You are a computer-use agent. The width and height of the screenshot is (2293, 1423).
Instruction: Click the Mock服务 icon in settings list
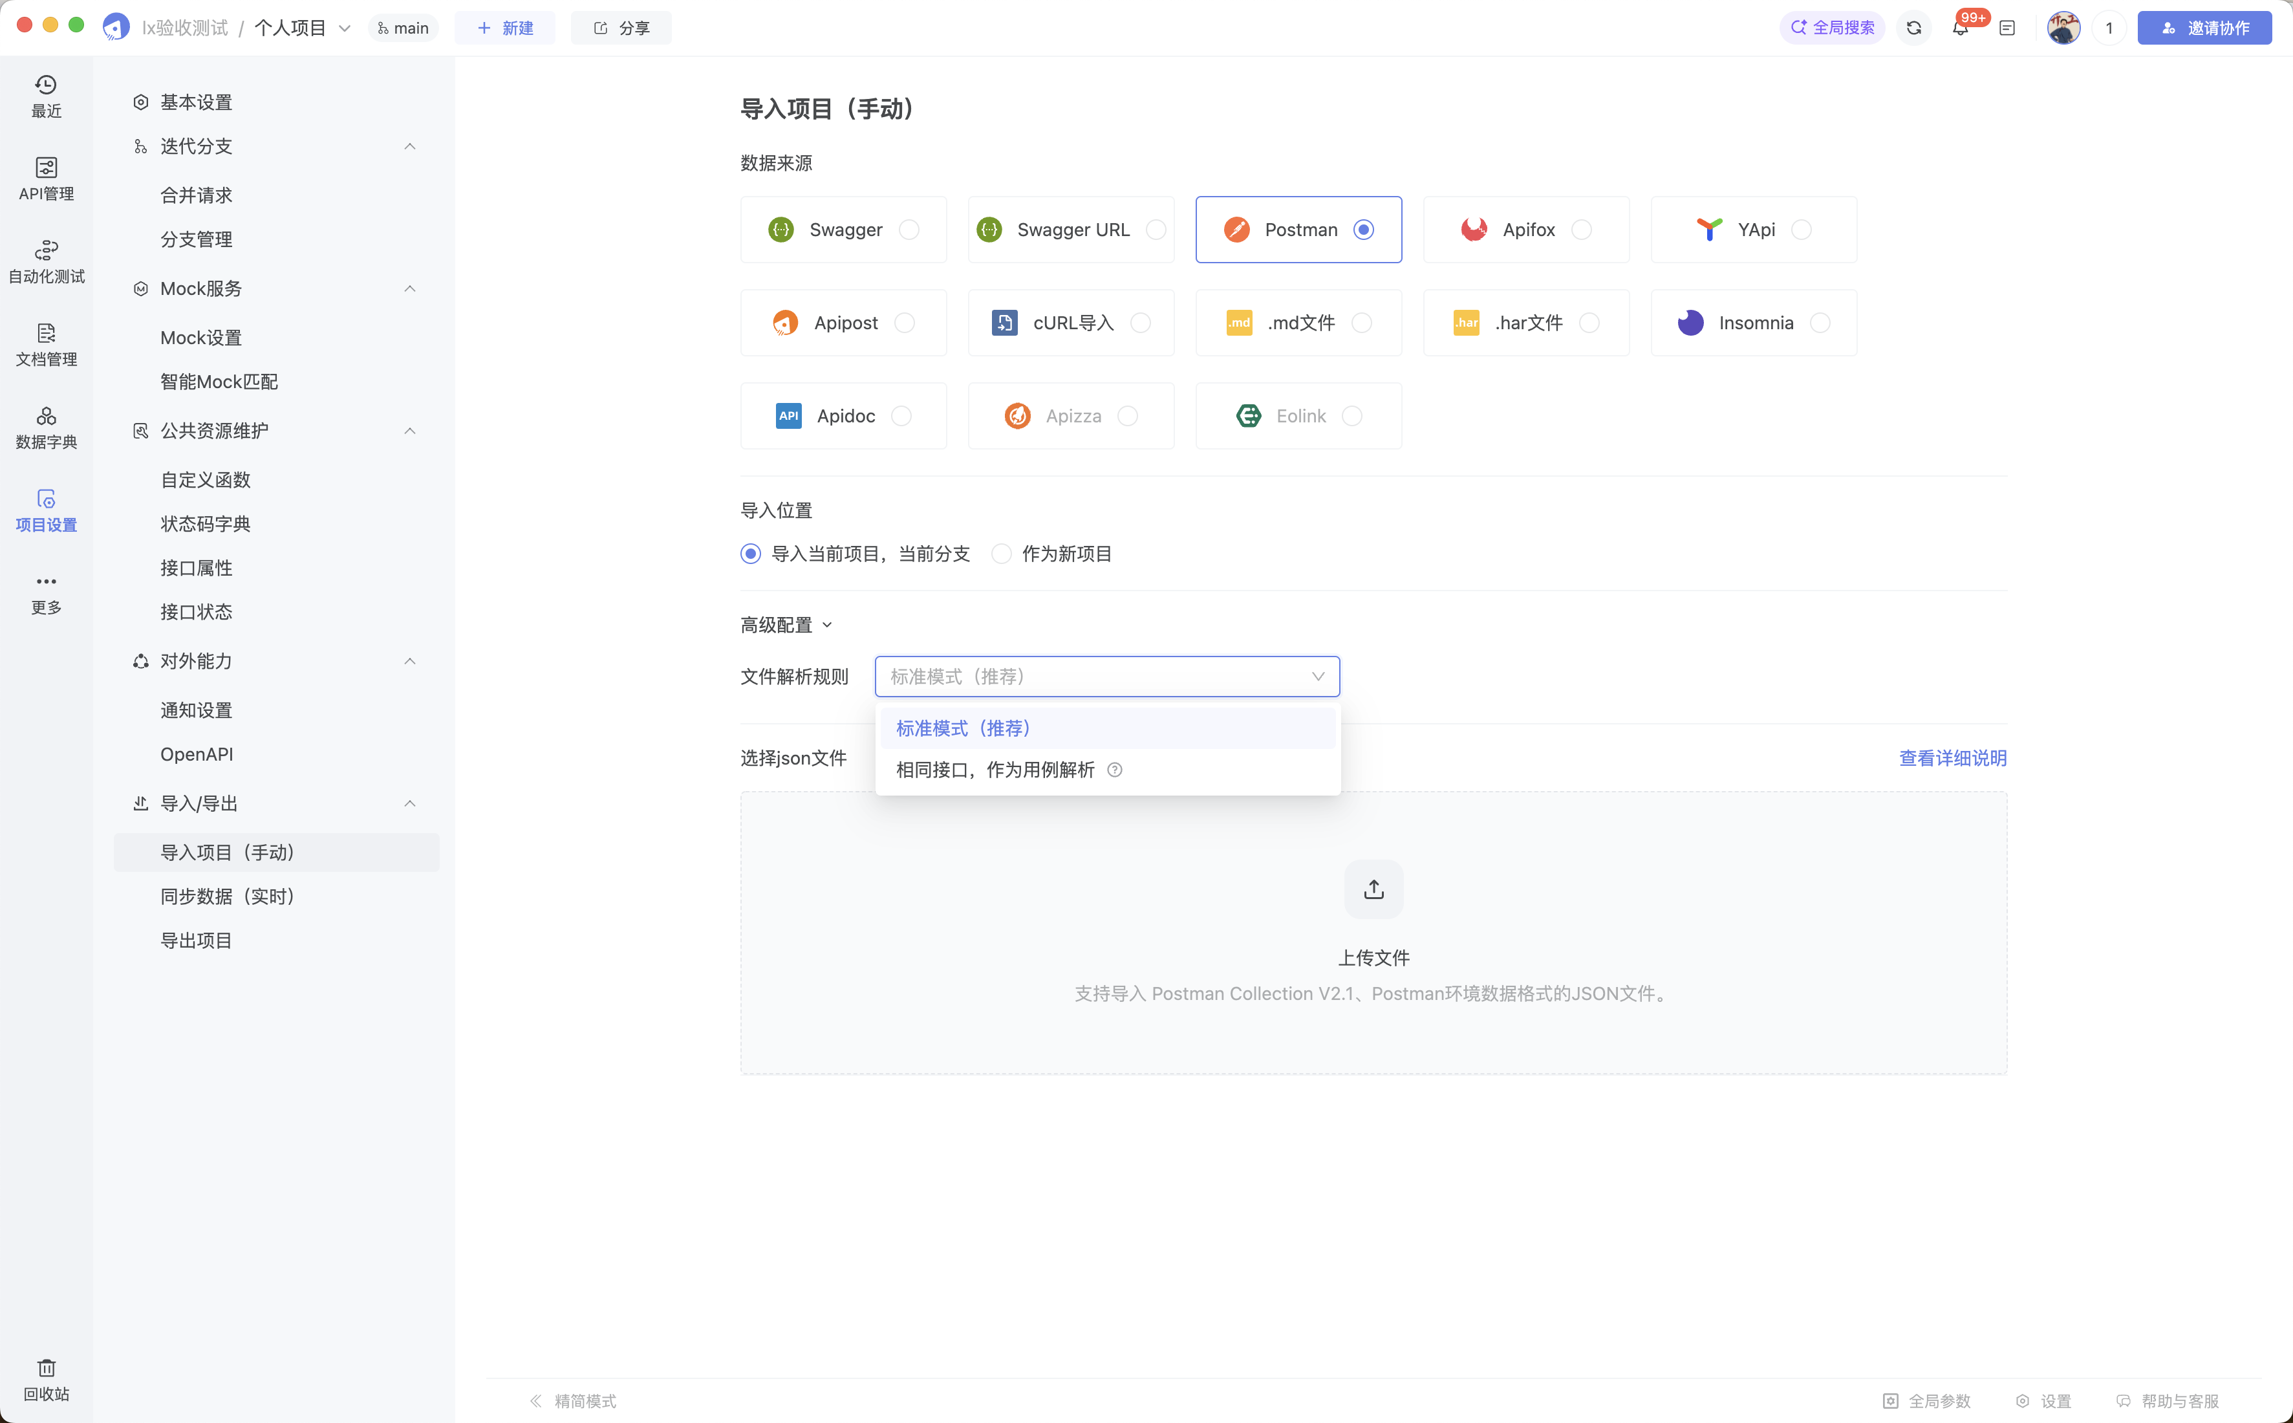(x=140, y=288)
